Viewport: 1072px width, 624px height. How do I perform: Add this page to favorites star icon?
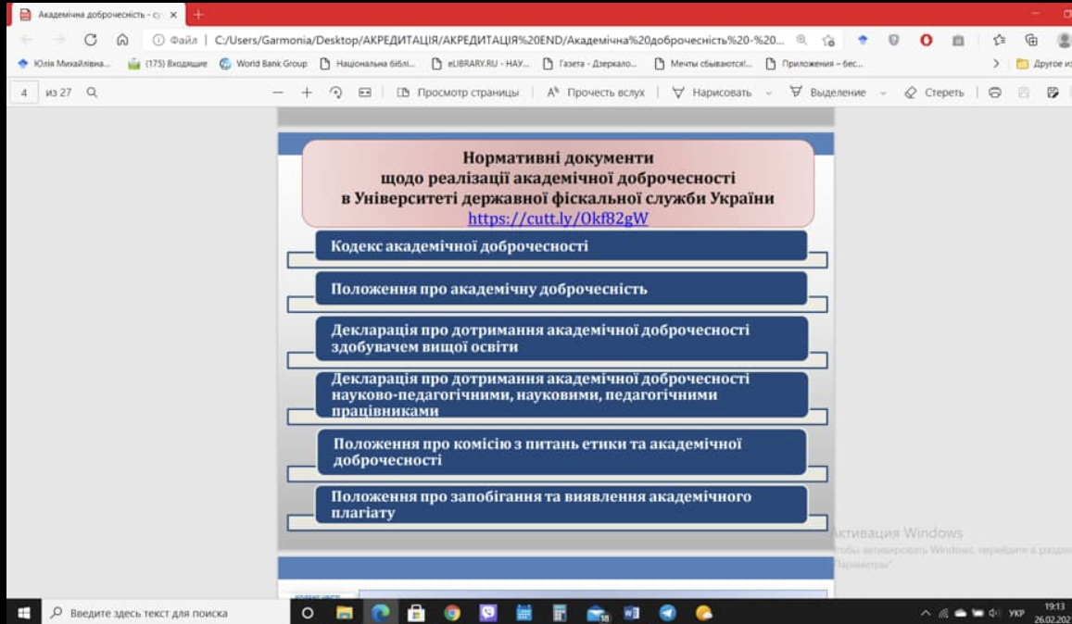[x=828, y=41]
